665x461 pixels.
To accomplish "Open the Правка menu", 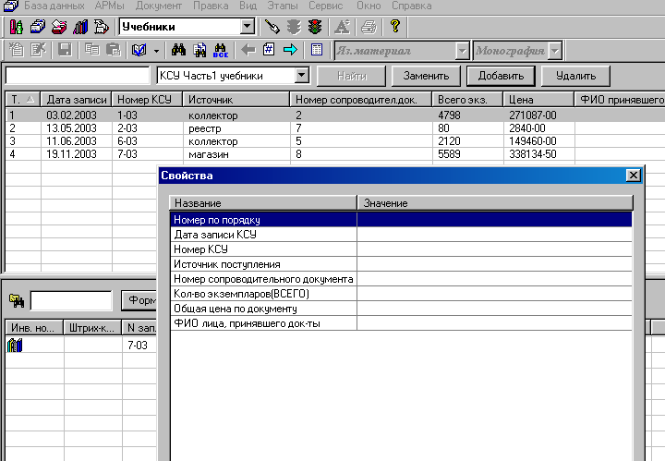I will tap(211, 6).
